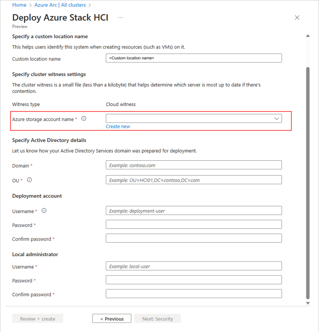The width and height of the screenshot is (319, 332).
Task: Click the Review + create button
Action: (x=37, y=318)
